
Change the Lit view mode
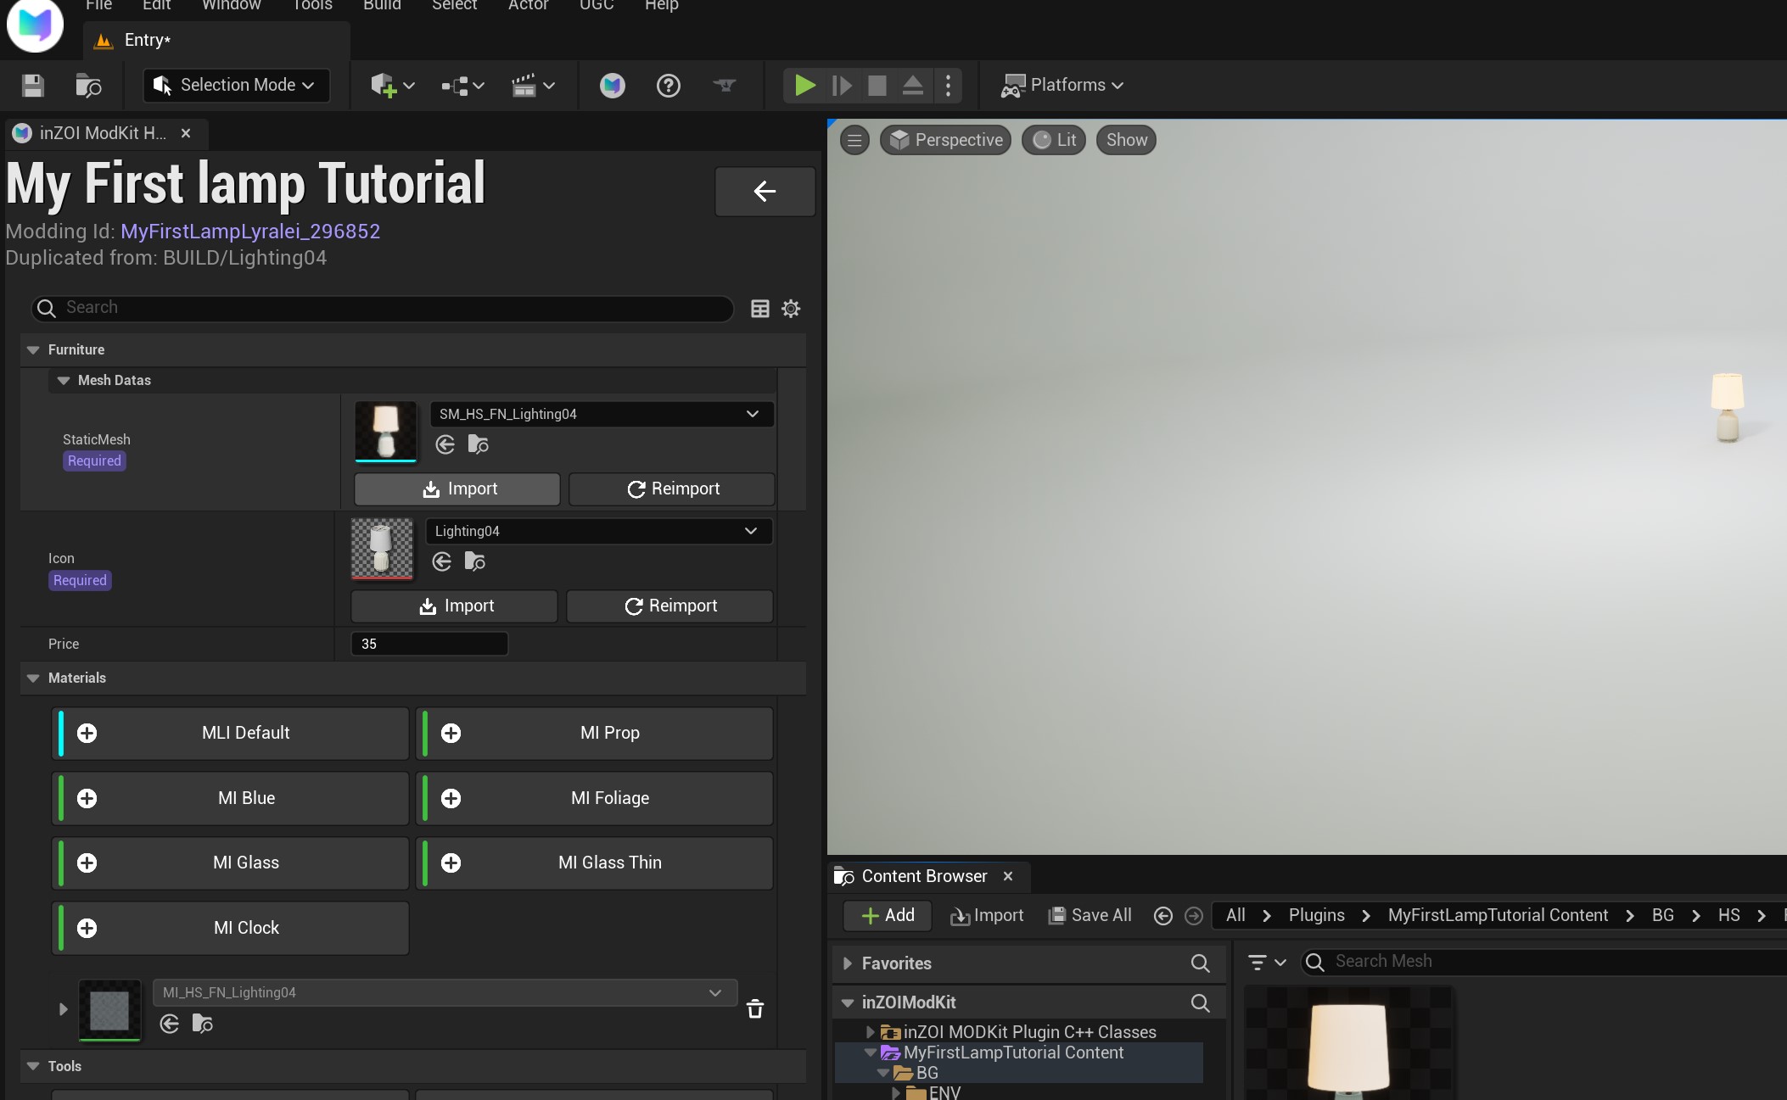pos(1054,140)
